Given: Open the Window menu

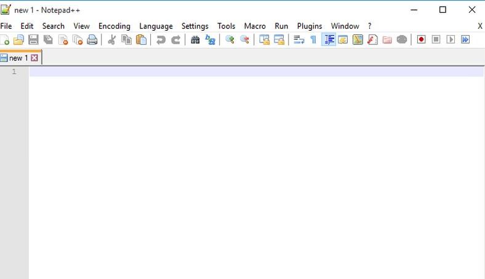Looking at the screenshot, I should tap(345, 26).
